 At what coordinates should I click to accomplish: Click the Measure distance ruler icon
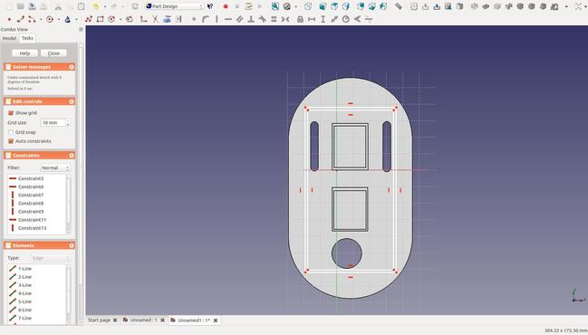coord(399,6)
